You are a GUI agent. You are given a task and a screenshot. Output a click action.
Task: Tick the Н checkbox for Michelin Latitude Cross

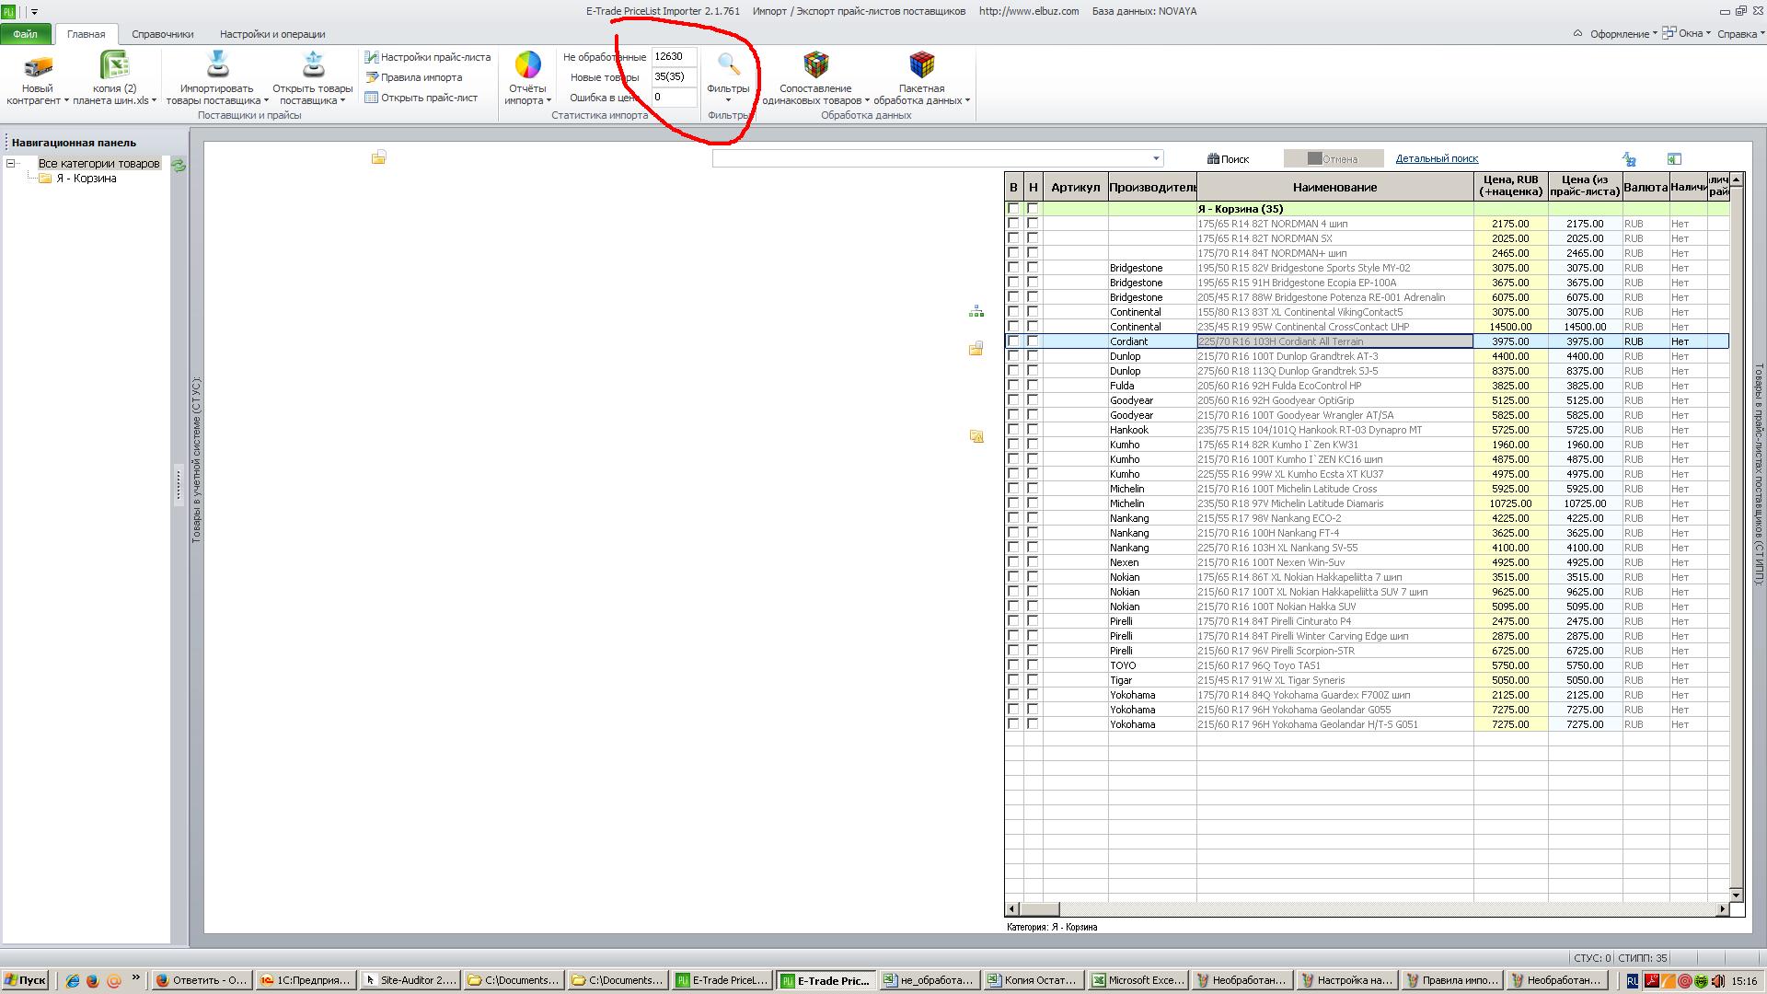pos(1033,489)
